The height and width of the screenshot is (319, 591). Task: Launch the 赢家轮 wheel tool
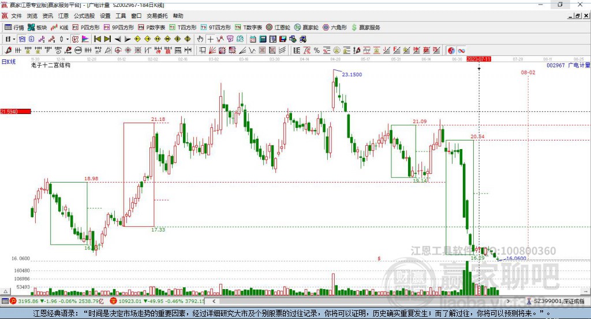pos(306,28)
